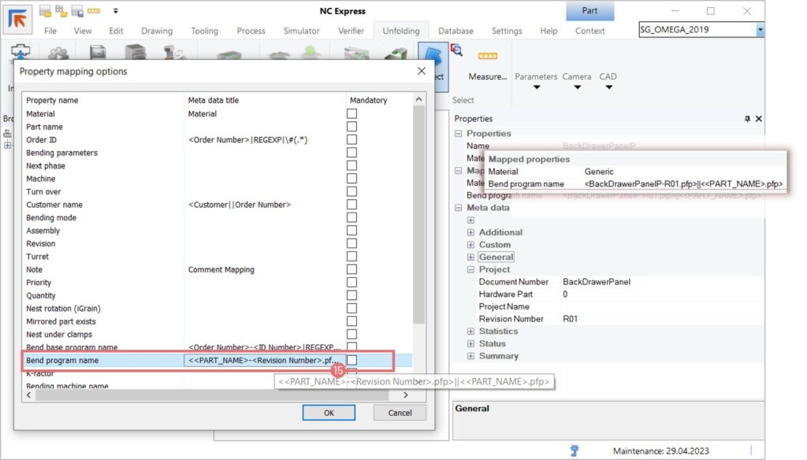
Task: Click the first quick-access toolbar icon in title bar
Action: click(45, 11)
